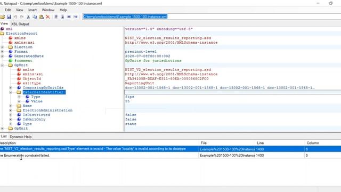Click the Election folder icon in the tree

click(x=11, y=47)
